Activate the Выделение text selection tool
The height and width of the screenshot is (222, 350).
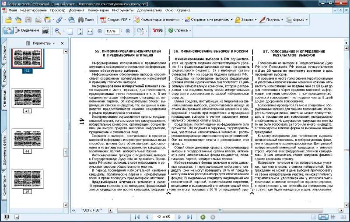27,31
